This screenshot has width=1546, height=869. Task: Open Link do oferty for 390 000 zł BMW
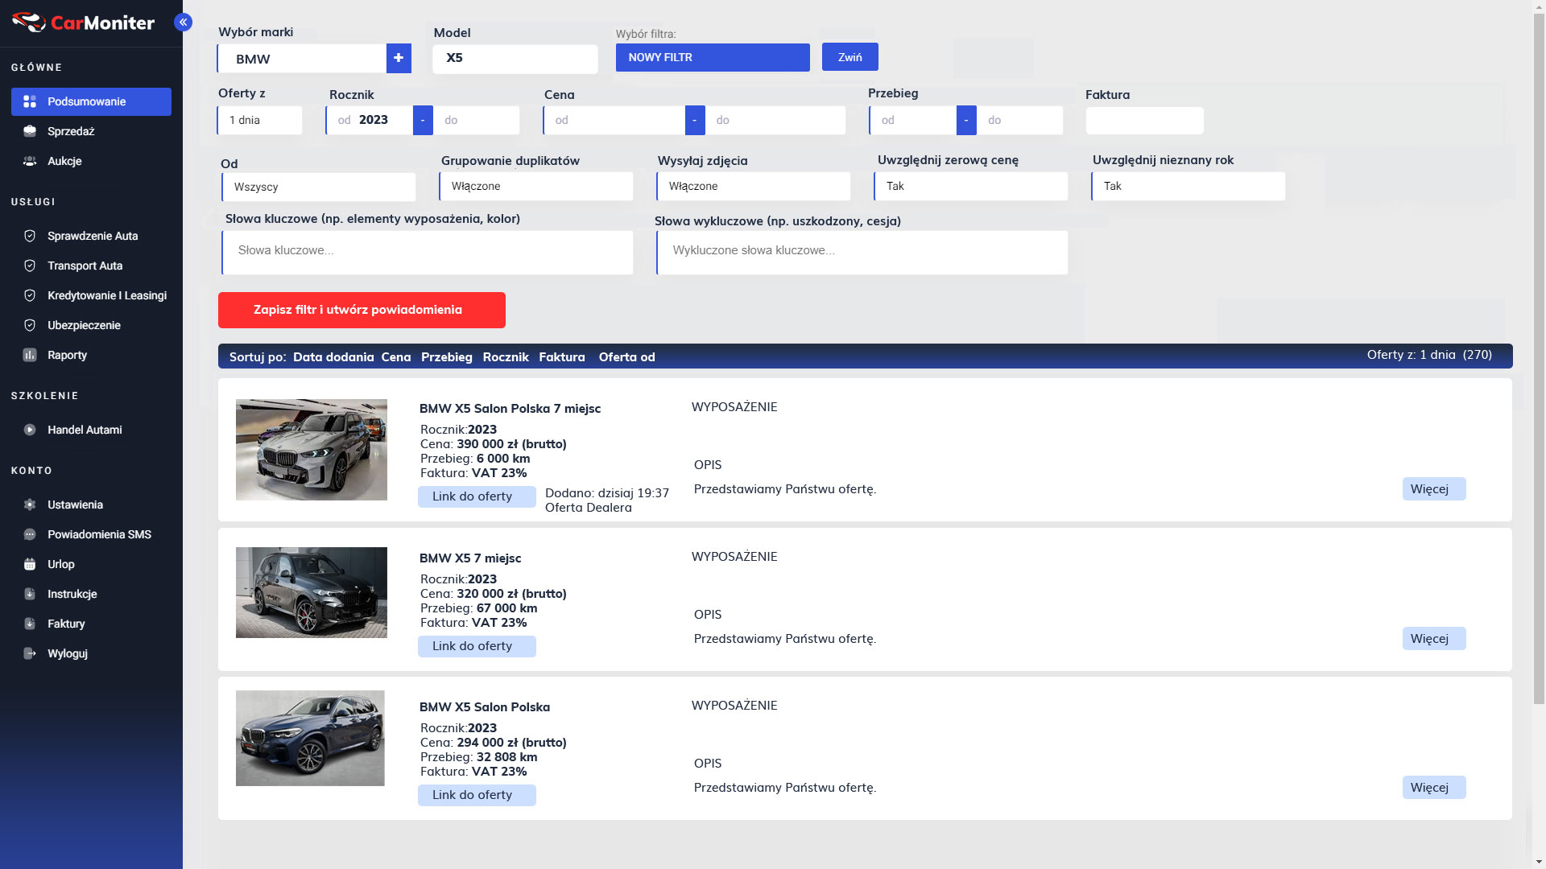(x=477, y=496)
